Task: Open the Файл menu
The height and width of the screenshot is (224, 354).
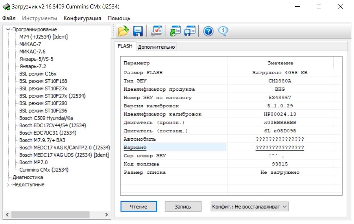Action: click(9, 18)
